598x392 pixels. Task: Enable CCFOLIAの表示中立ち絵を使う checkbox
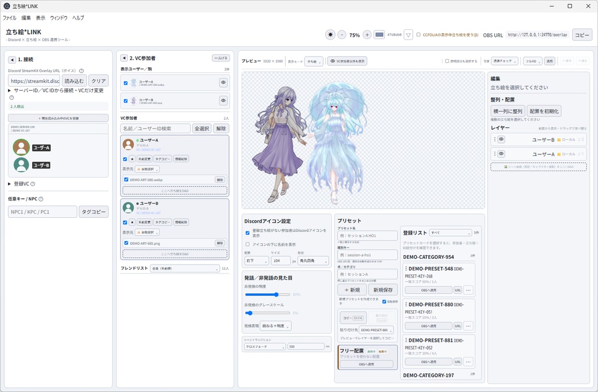(418, 34)
